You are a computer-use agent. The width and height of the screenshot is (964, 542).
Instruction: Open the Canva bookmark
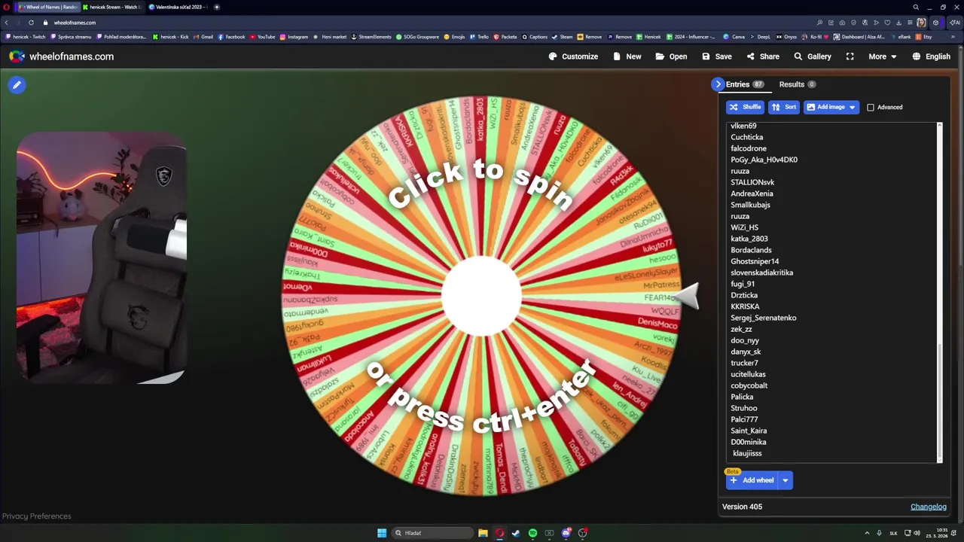[x=734, y=37]
